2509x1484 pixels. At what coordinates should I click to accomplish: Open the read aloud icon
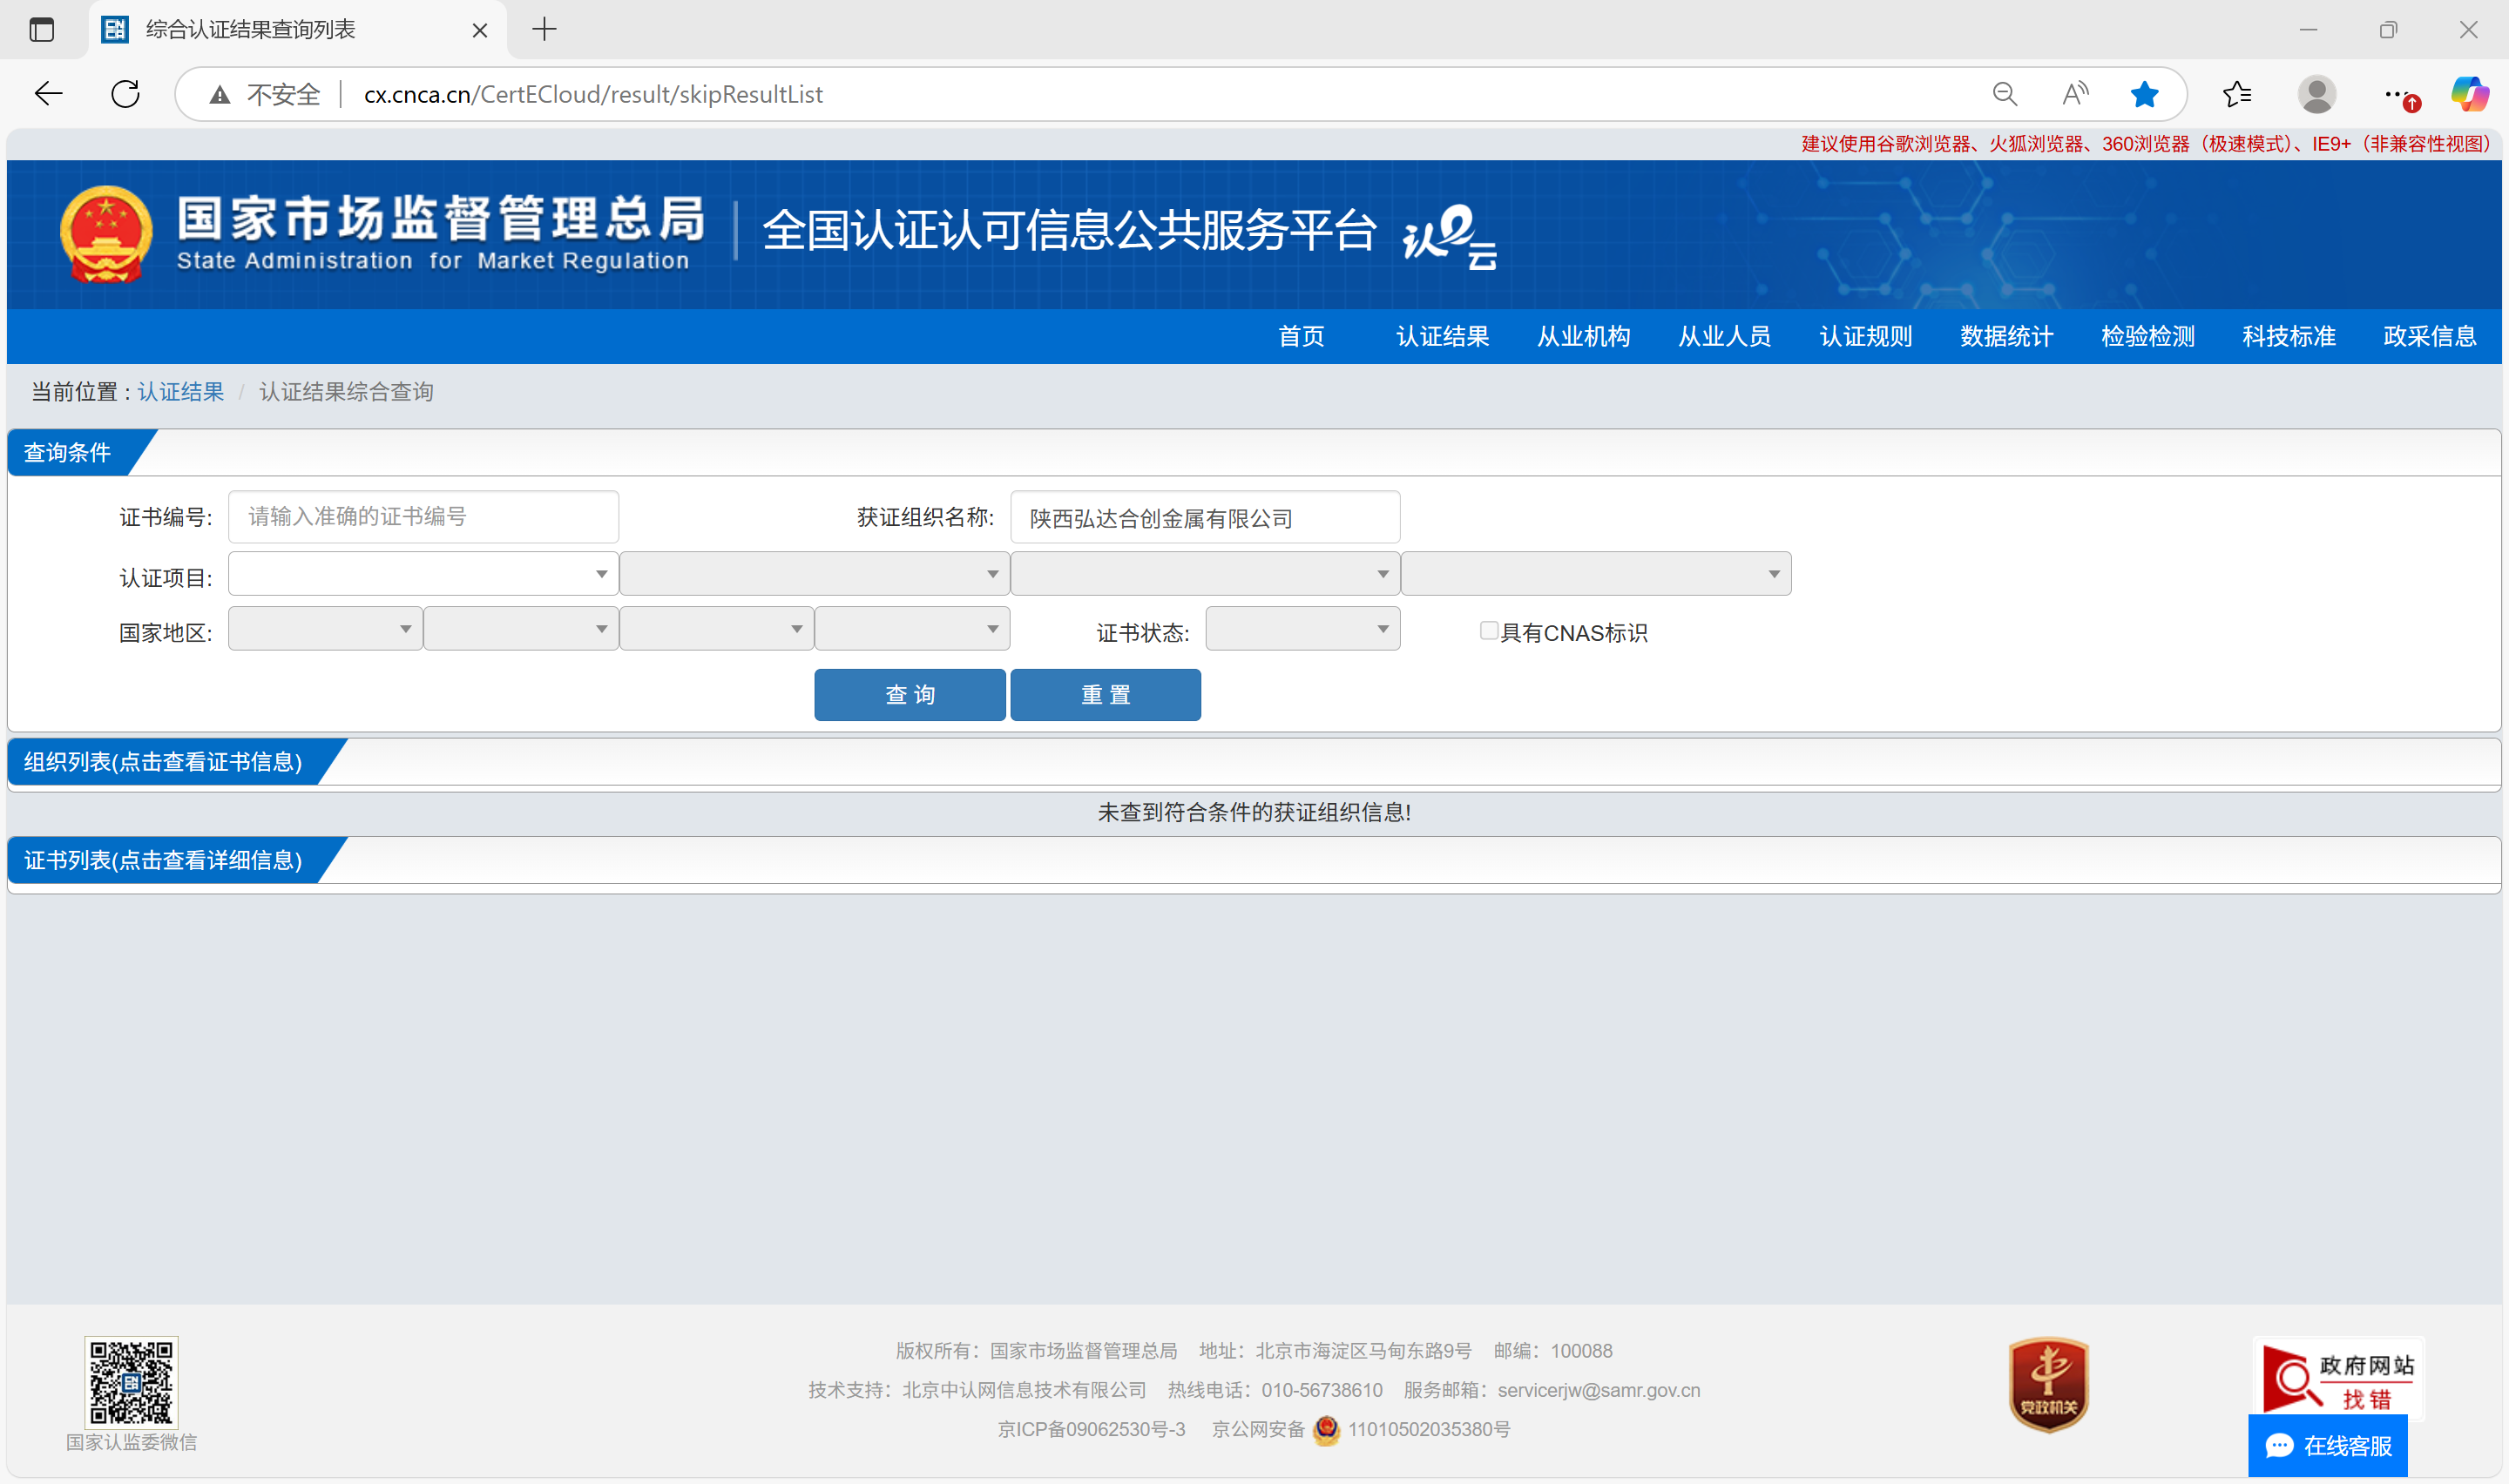point(2075,94)
